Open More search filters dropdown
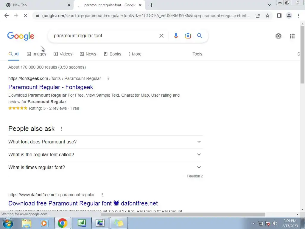 135,54
